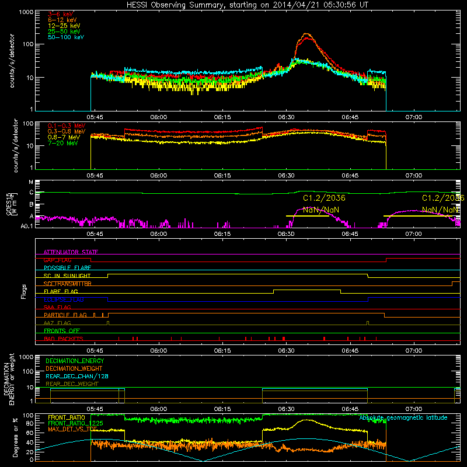Click the DECIMATION_WEIGHT legend label
The height and width of the screenshot is (467, 467).
74,369
